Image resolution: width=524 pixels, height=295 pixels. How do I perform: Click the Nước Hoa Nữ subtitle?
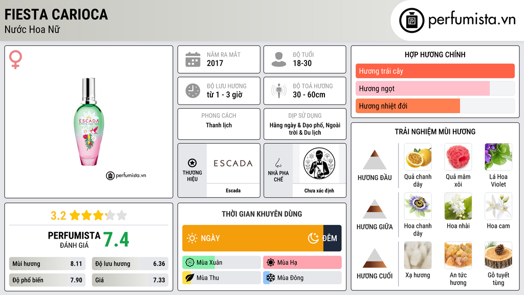[x=32, y=29]
